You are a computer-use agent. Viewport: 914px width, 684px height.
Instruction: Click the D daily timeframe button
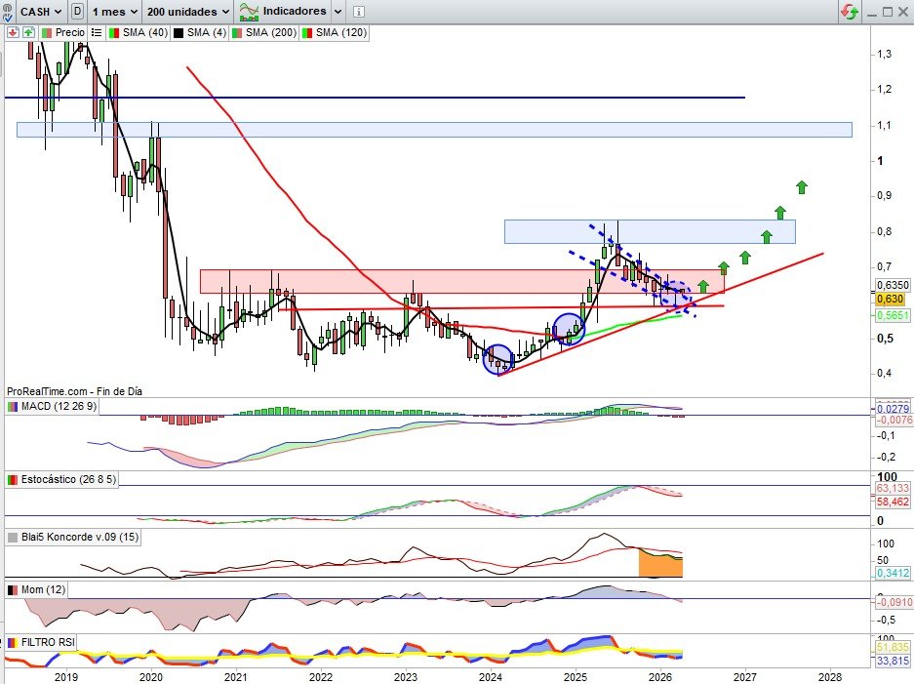77,11
